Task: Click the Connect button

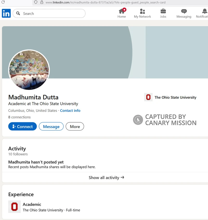Action: tap(22, 126)
